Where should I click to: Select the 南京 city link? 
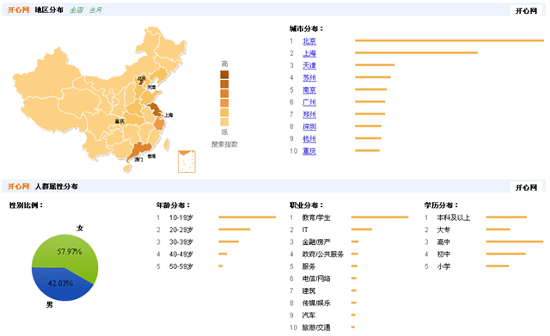click(x=309, y=90)
